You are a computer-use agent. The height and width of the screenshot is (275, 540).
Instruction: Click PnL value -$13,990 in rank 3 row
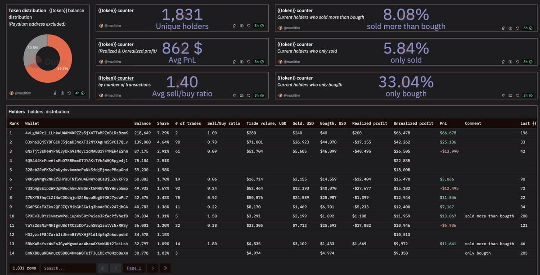pos(449,151)
